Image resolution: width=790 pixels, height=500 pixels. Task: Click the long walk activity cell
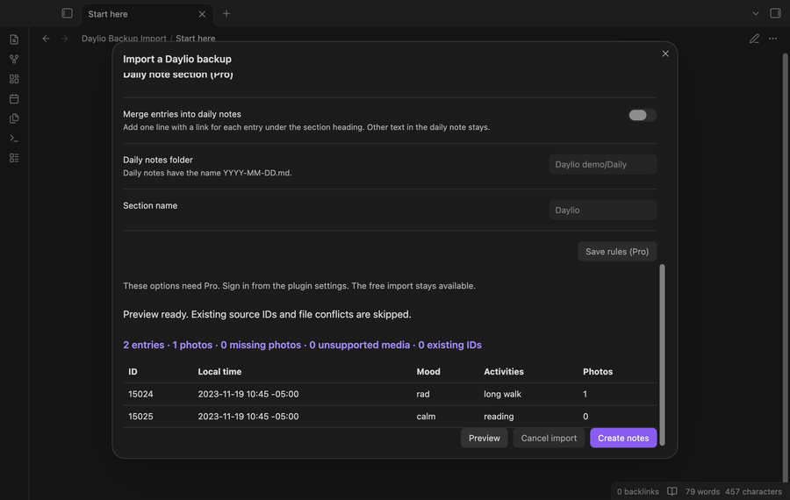(502, 394)
